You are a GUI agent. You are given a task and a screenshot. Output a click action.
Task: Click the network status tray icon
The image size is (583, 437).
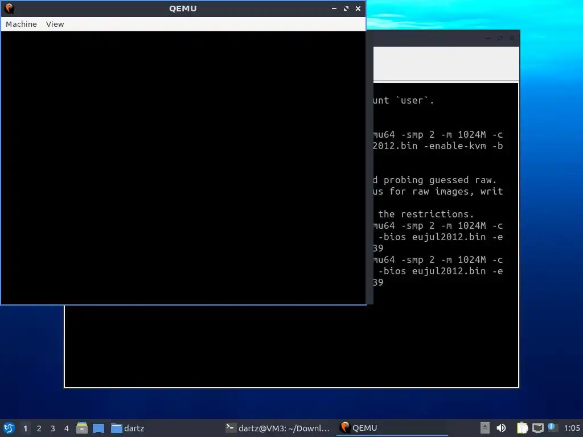point(537,428)
